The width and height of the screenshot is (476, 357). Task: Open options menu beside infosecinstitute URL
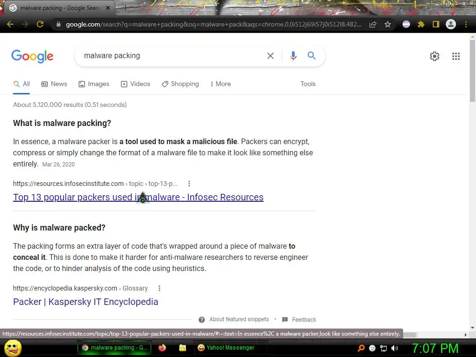click(189, 184)
